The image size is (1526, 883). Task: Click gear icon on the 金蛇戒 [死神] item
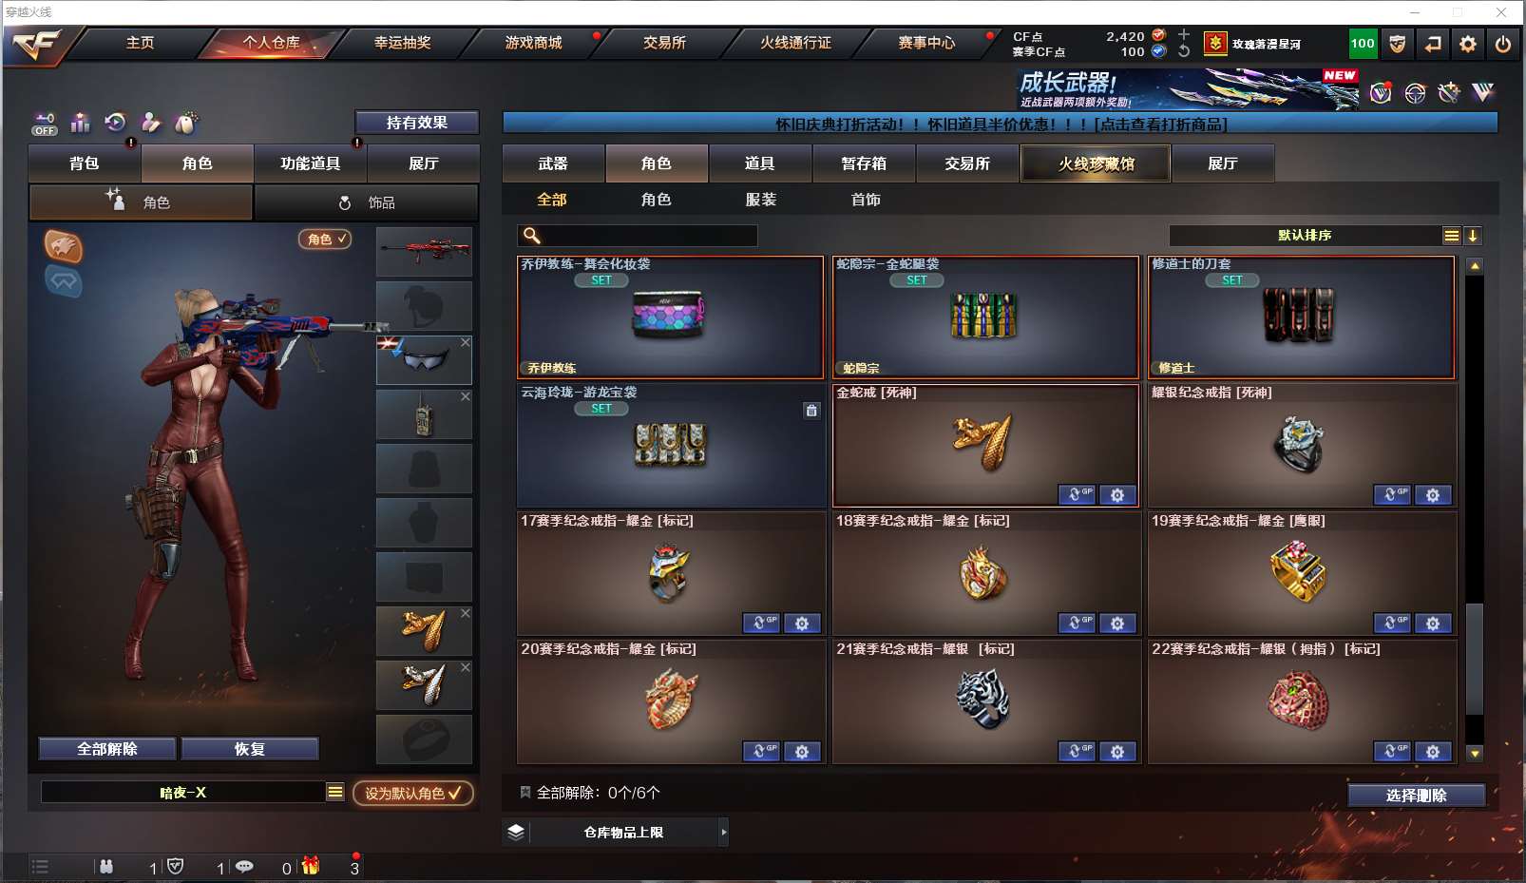click(x=1117, y=495)
